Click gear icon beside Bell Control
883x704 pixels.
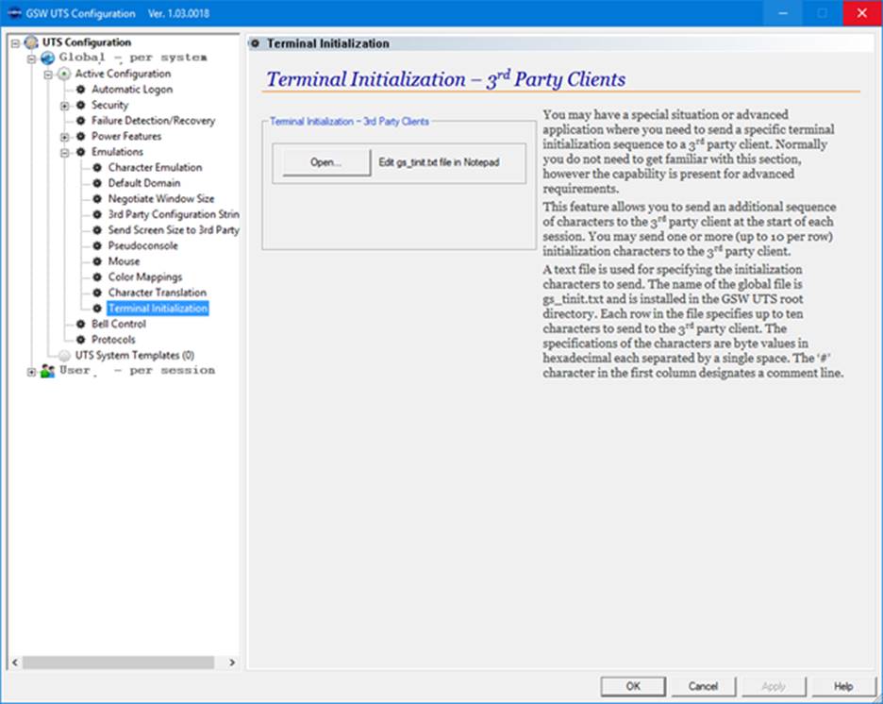coord(80,324)
